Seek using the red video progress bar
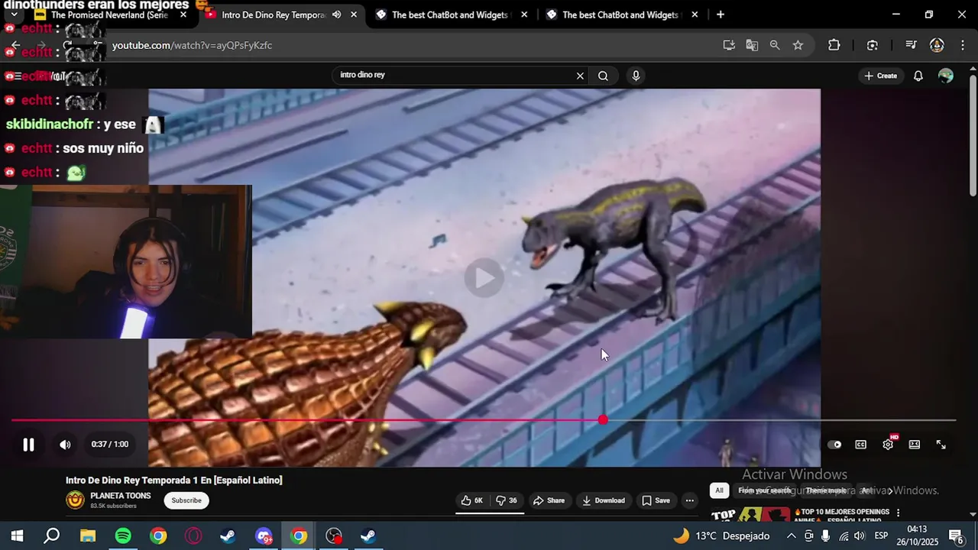This screenshot has height=550, width=978. [x=483, y=420]
